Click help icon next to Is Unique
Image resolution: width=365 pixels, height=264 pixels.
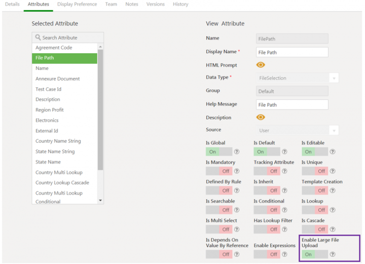[333, 171]
